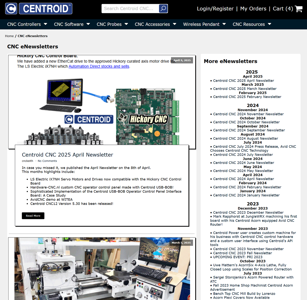Open CNC Accessories menu
The height and width of the screenshot is (300, 307).
[x=152, y=24]
